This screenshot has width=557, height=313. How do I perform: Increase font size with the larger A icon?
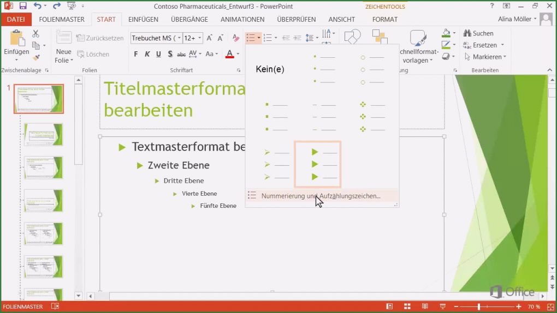[210, 38]
